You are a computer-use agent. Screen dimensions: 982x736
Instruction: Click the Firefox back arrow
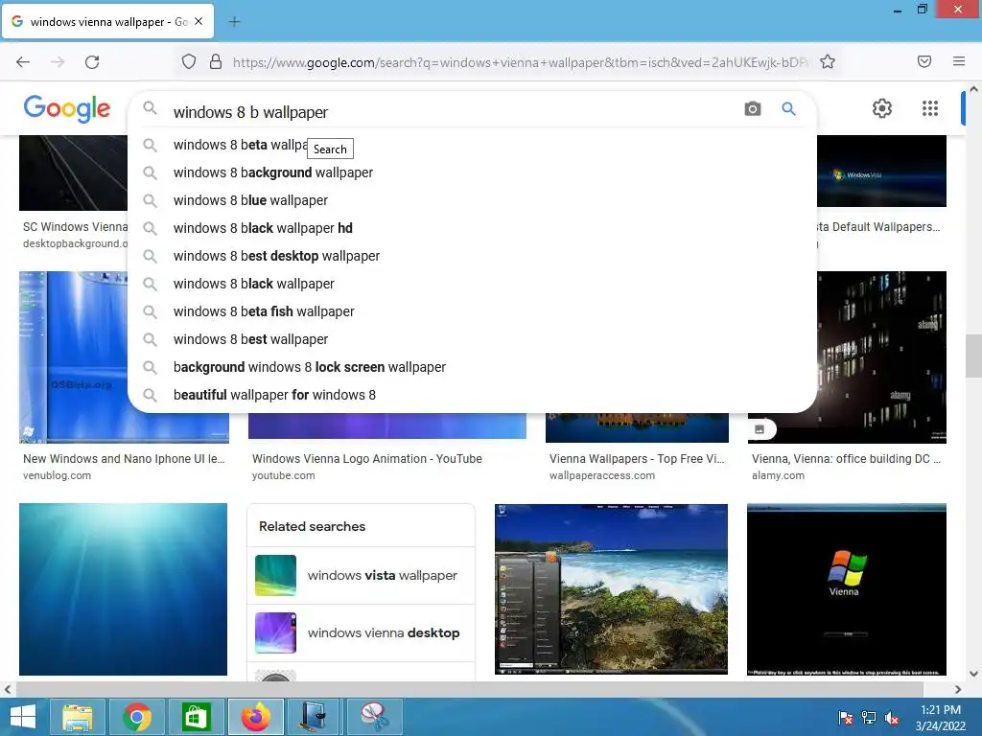[x=23, y=62]
